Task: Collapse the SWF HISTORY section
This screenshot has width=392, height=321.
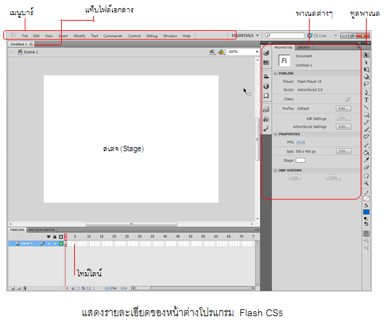Action: [275, 170]
